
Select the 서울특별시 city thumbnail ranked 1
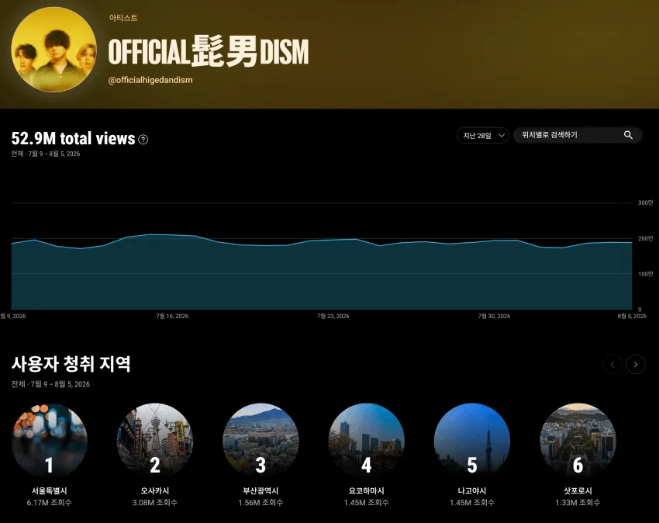coord(49,441)
